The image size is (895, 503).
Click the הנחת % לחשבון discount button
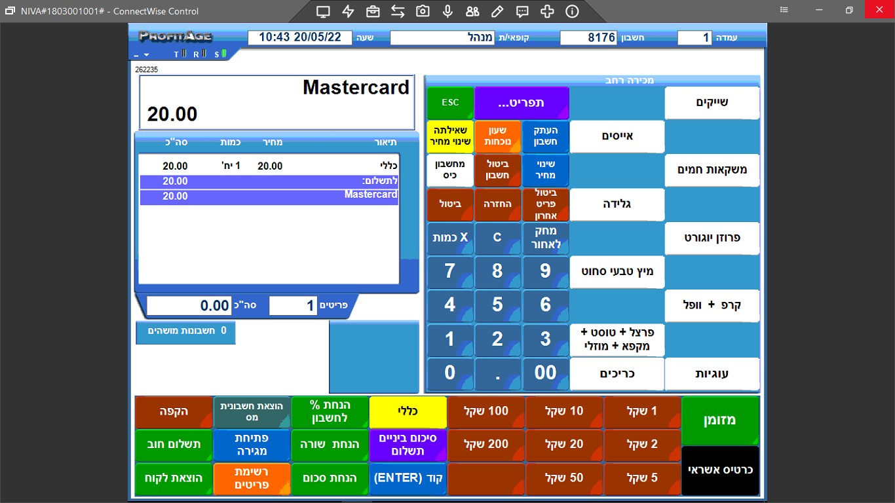(x=330, y=412)
